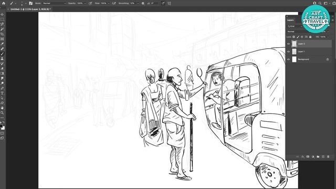Hide Layer 1 with its eye icon
The image size is (336, 189).
[288, 51]
